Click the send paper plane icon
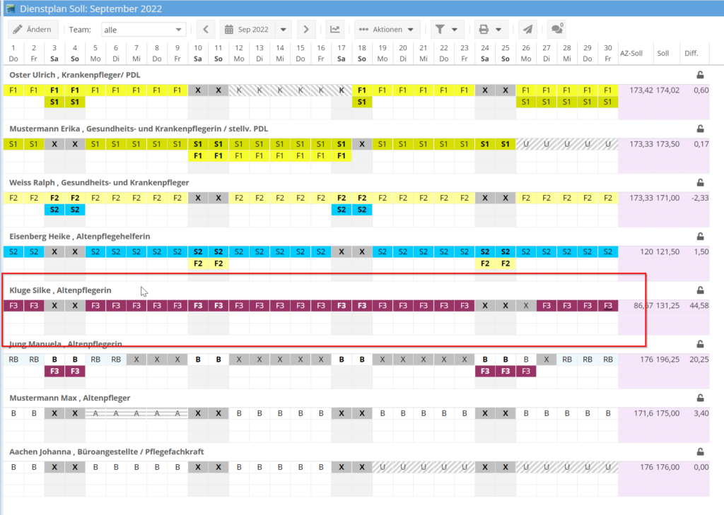Image resolution: width=724 pixels, height=515 pixels. (527, 30)
